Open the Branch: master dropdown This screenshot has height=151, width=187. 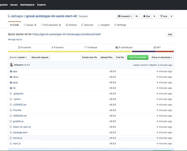coord(18,57)
